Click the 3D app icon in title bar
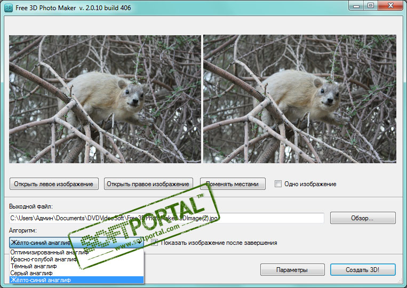The height and width of the screenshot is (288, 407). (9, 8)
